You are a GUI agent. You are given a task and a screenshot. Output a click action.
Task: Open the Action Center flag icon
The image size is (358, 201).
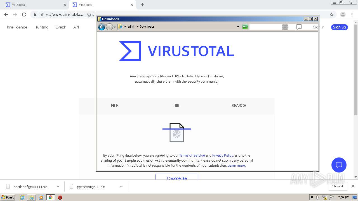(331, 197)
